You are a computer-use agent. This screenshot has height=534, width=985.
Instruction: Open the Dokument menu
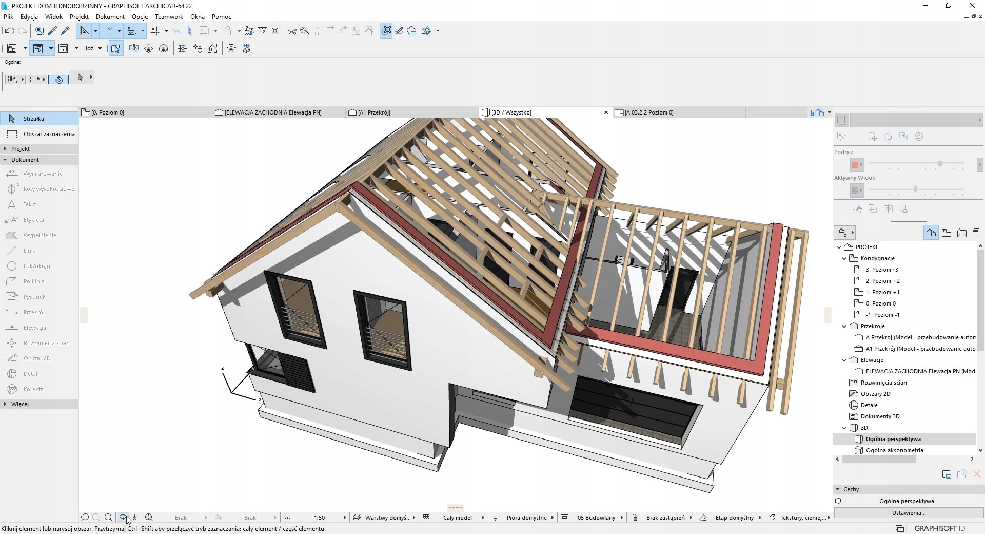pyautogui.click(x=110, y=17)
